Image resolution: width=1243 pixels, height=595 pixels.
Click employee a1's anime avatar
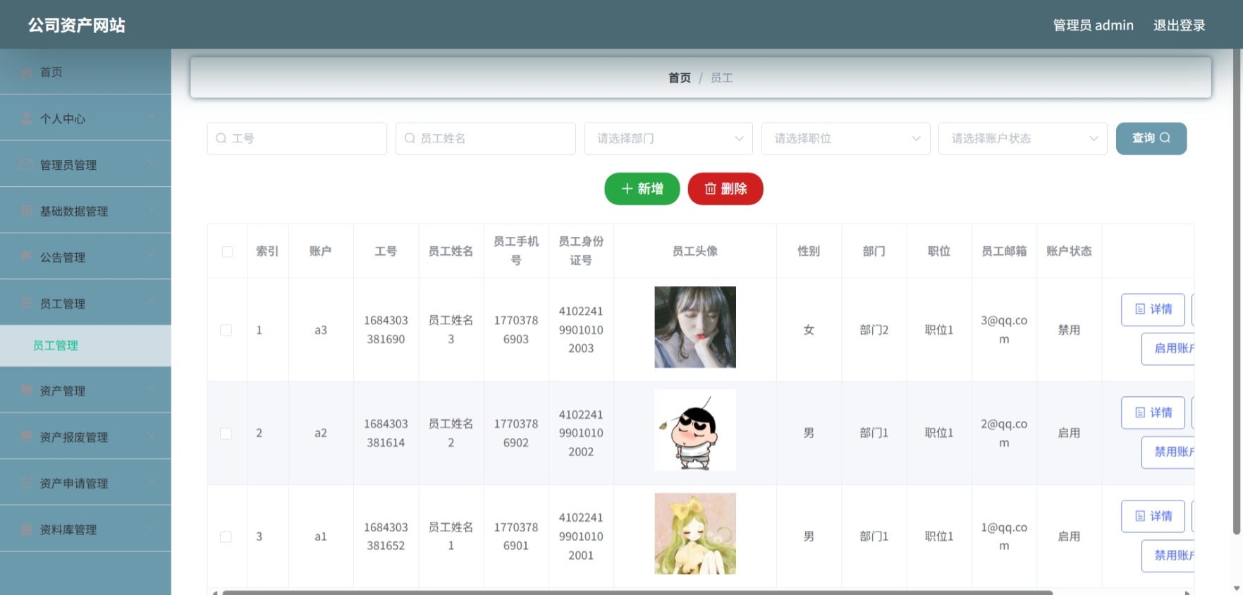tap(695, 534)
